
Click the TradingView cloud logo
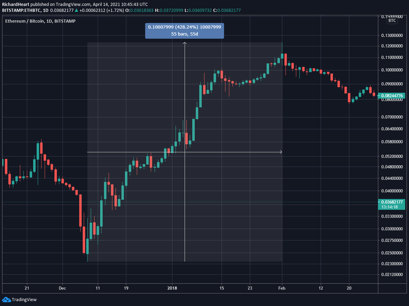(7, 299)
